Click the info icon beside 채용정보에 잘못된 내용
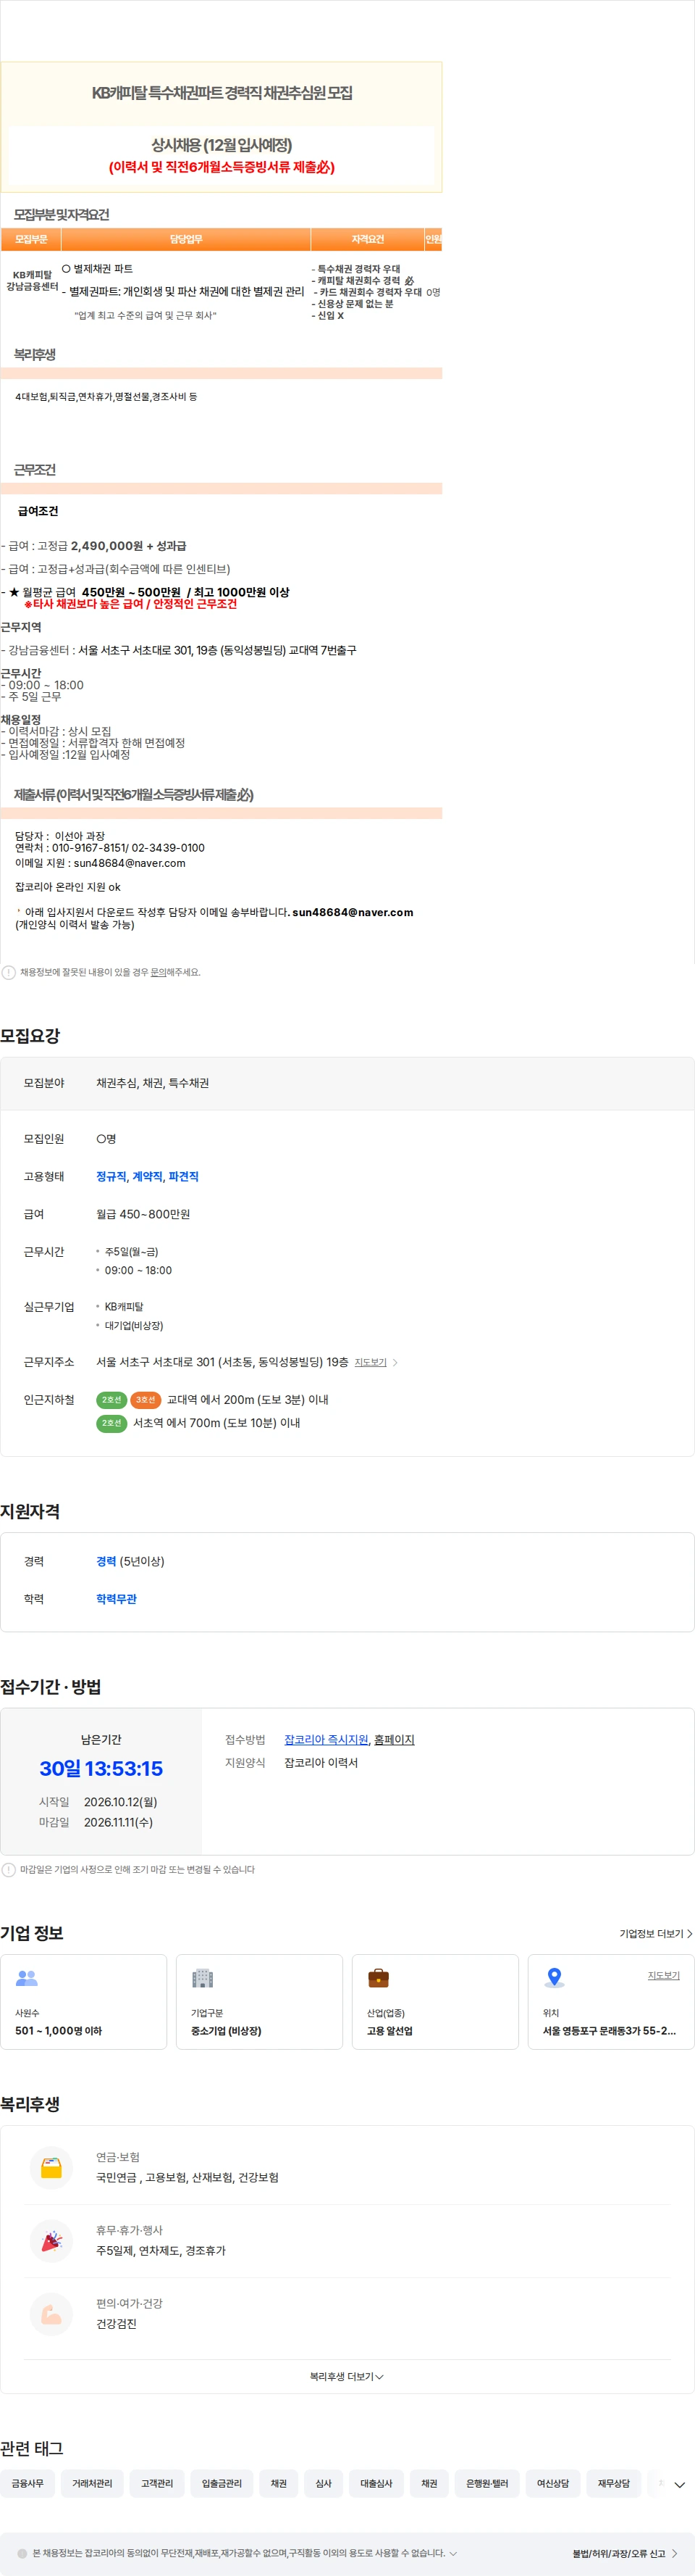The image size is (695, 2576). coord(8,972)
